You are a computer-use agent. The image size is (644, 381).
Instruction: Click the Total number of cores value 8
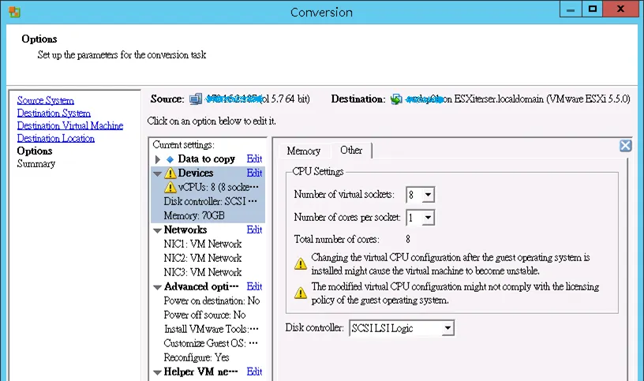(x=408, y=239)
